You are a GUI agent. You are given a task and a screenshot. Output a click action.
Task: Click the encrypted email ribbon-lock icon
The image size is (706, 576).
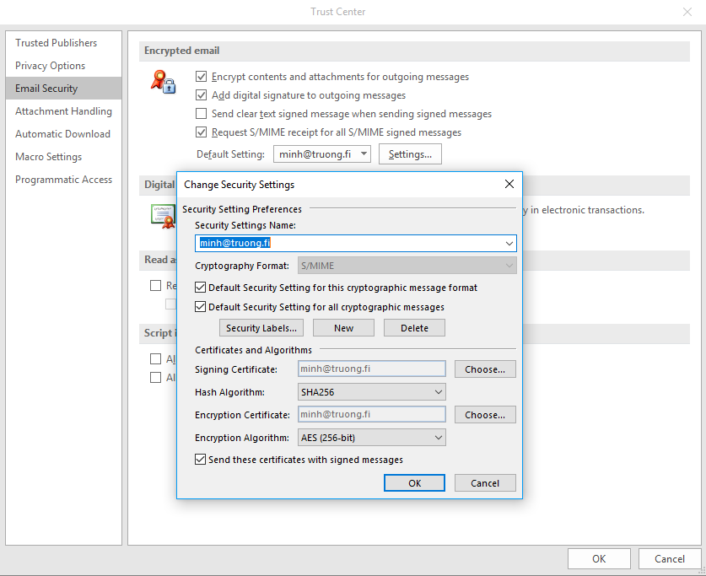pyautogui.click(x=162, y=82)
